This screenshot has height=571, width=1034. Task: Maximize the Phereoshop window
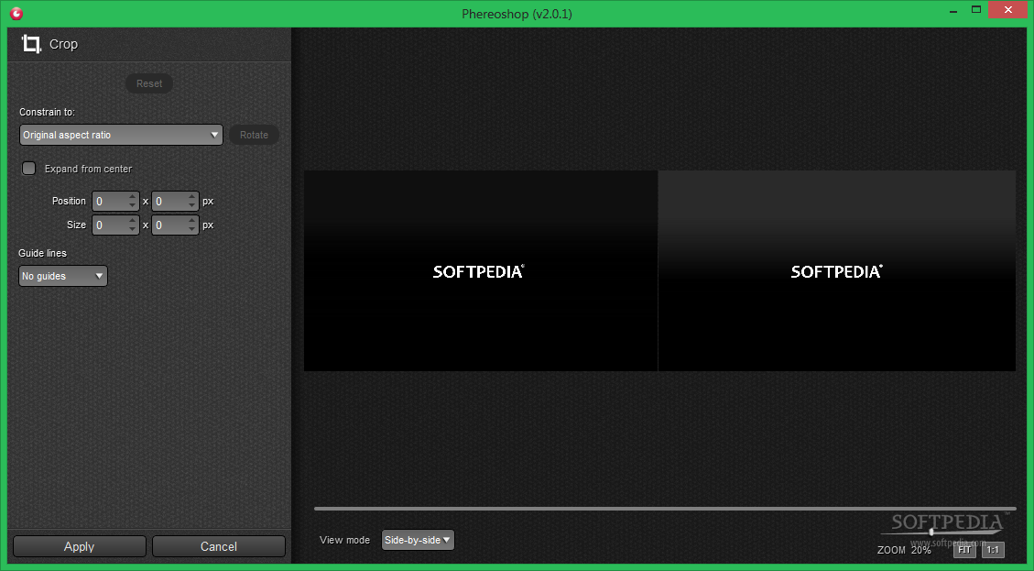(976, 10)
